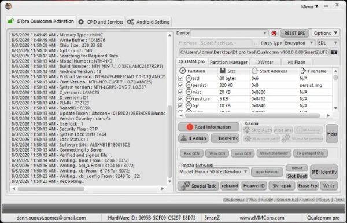Click the partition table's scroll-right arrow
This screenshot has width=347, height=223.
click(x=328, y=115)
